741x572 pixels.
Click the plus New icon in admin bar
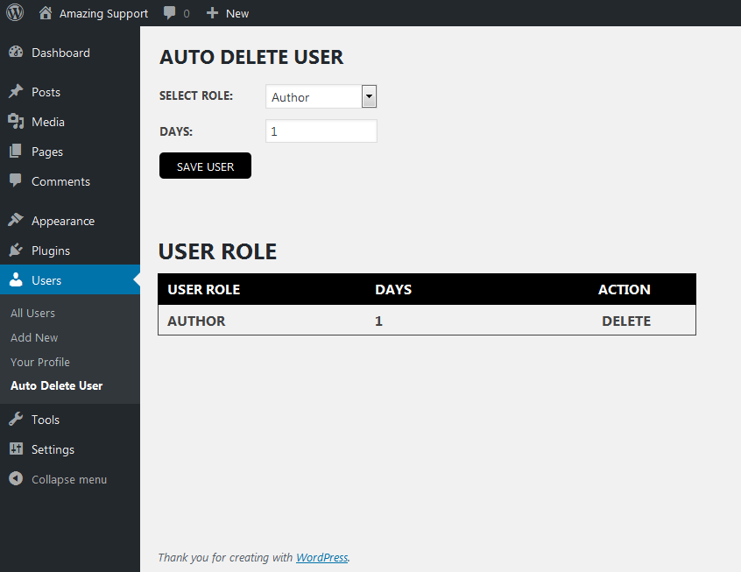coord(212,13)
